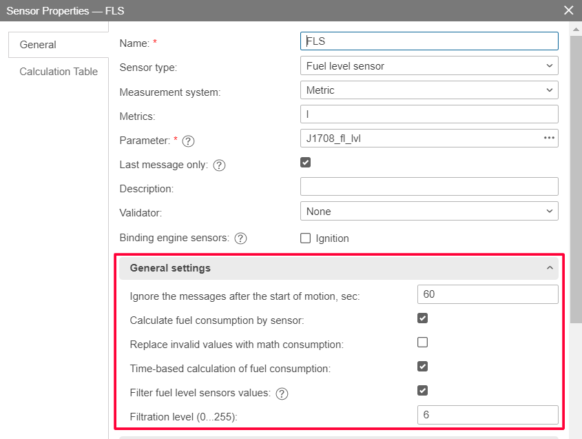582x439 pixels.
Task: Click help icon for Filter fuel level sensors
Action: pos(282,394)
